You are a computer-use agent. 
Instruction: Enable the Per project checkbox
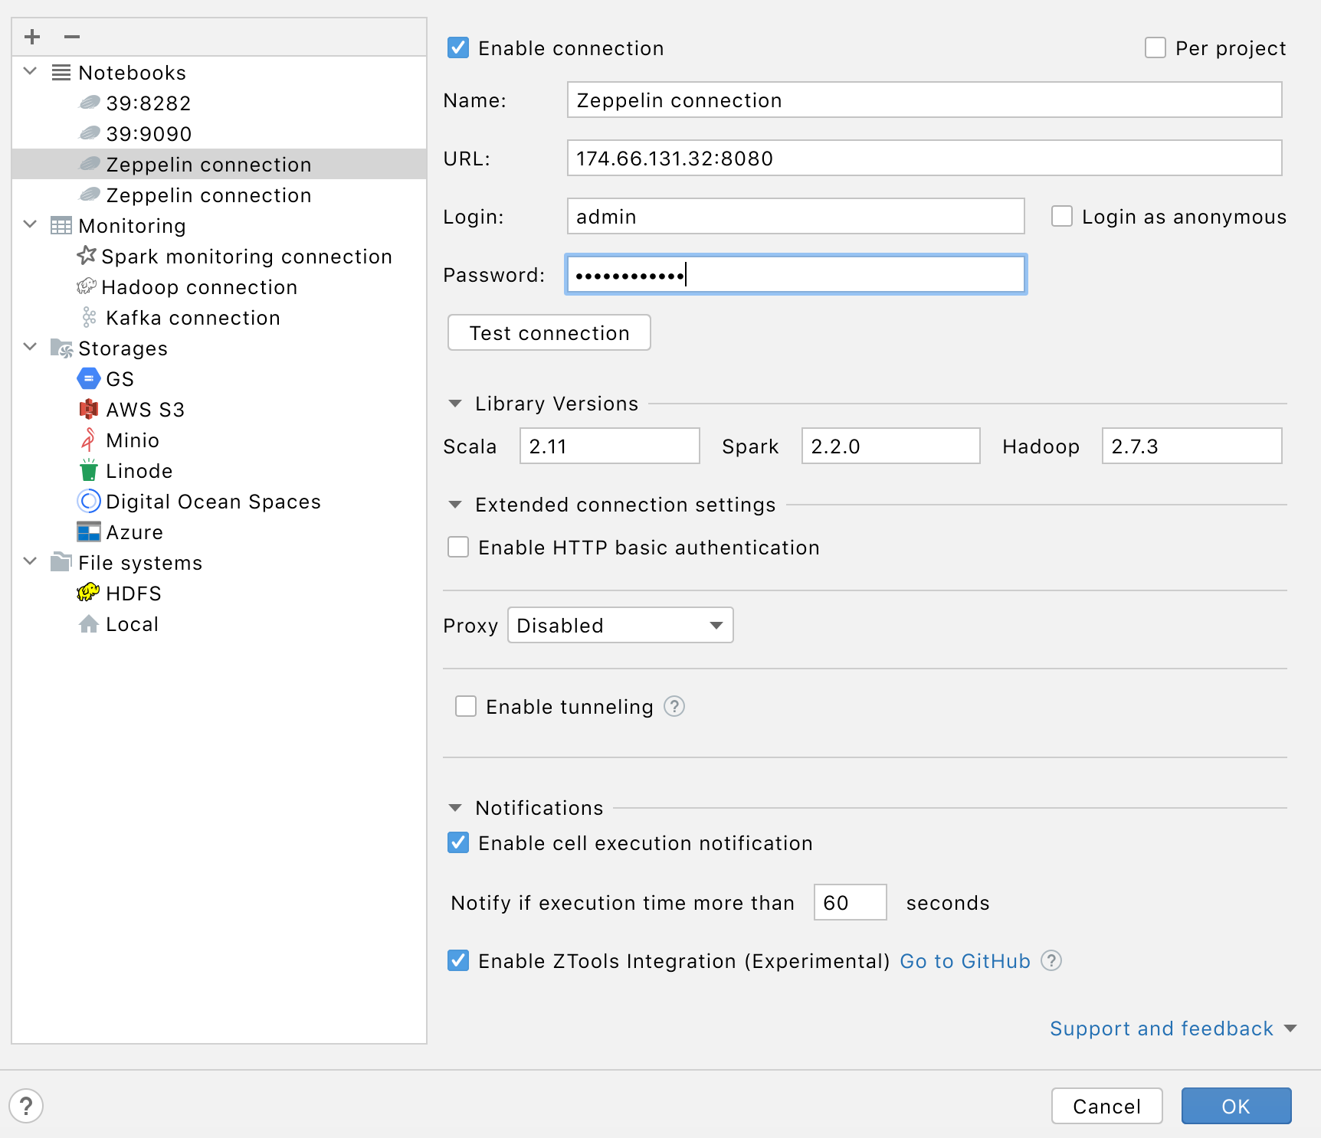pyautogui.click(x=1154, y=47)
